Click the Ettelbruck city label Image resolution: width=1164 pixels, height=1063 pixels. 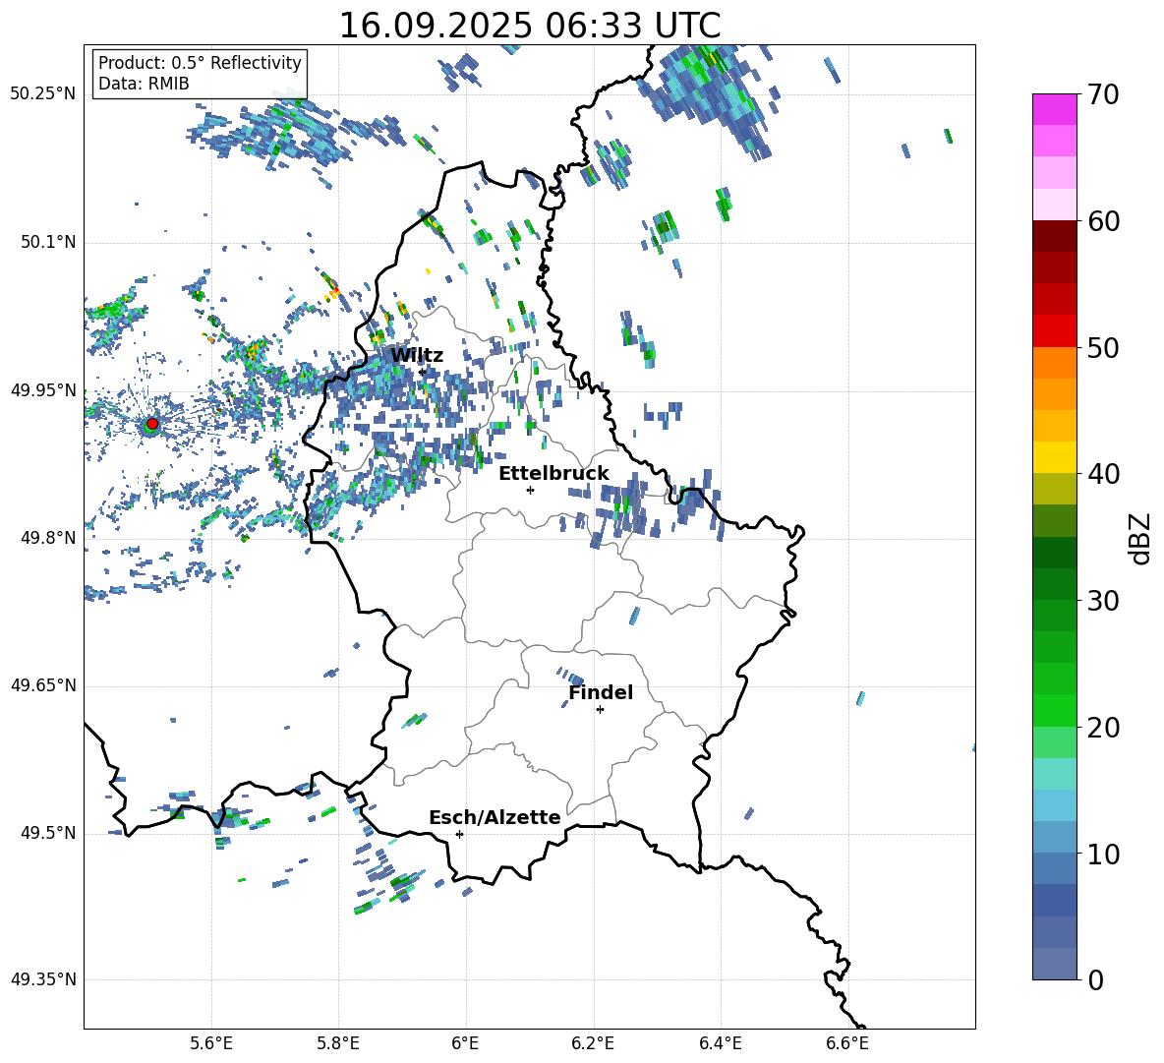coord(553,474)
